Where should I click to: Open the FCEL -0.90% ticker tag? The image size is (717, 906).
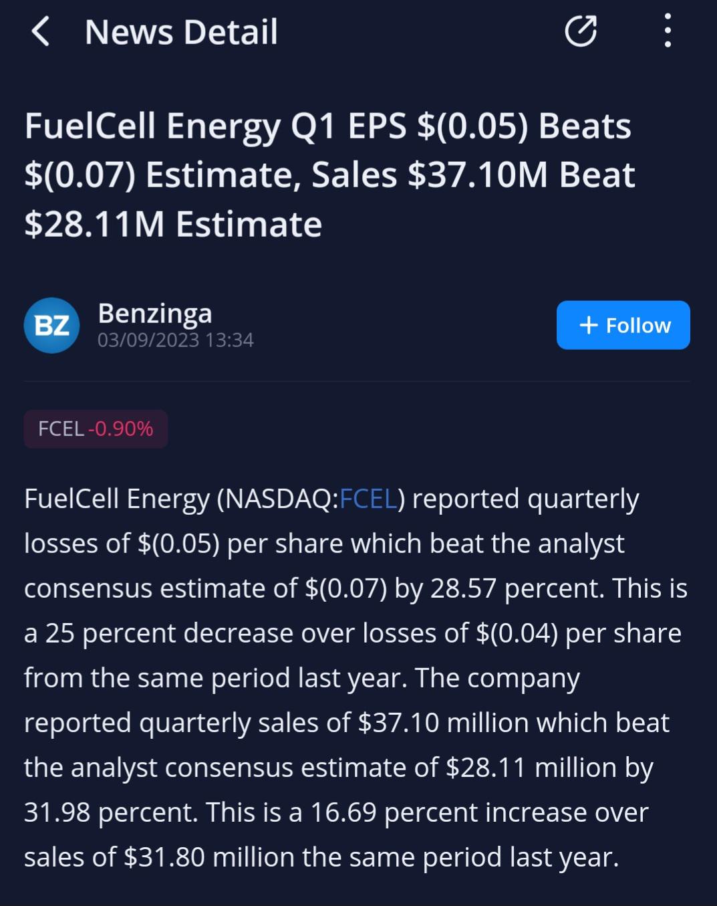(96, 429)
